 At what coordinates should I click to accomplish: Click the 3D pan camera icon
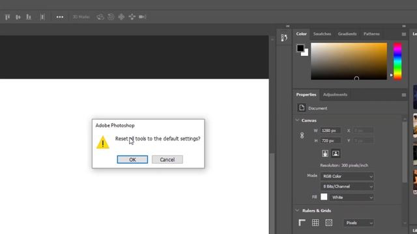[121, 17]
